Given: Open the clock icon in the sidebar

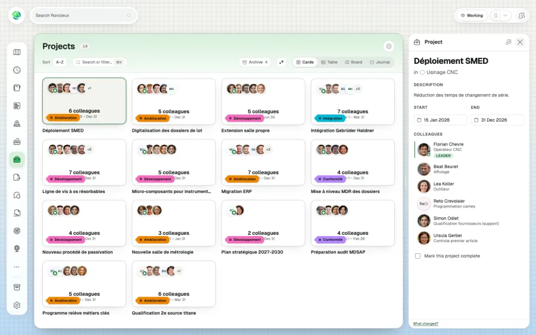Looking at the screenshot, I should coord(17,70).
